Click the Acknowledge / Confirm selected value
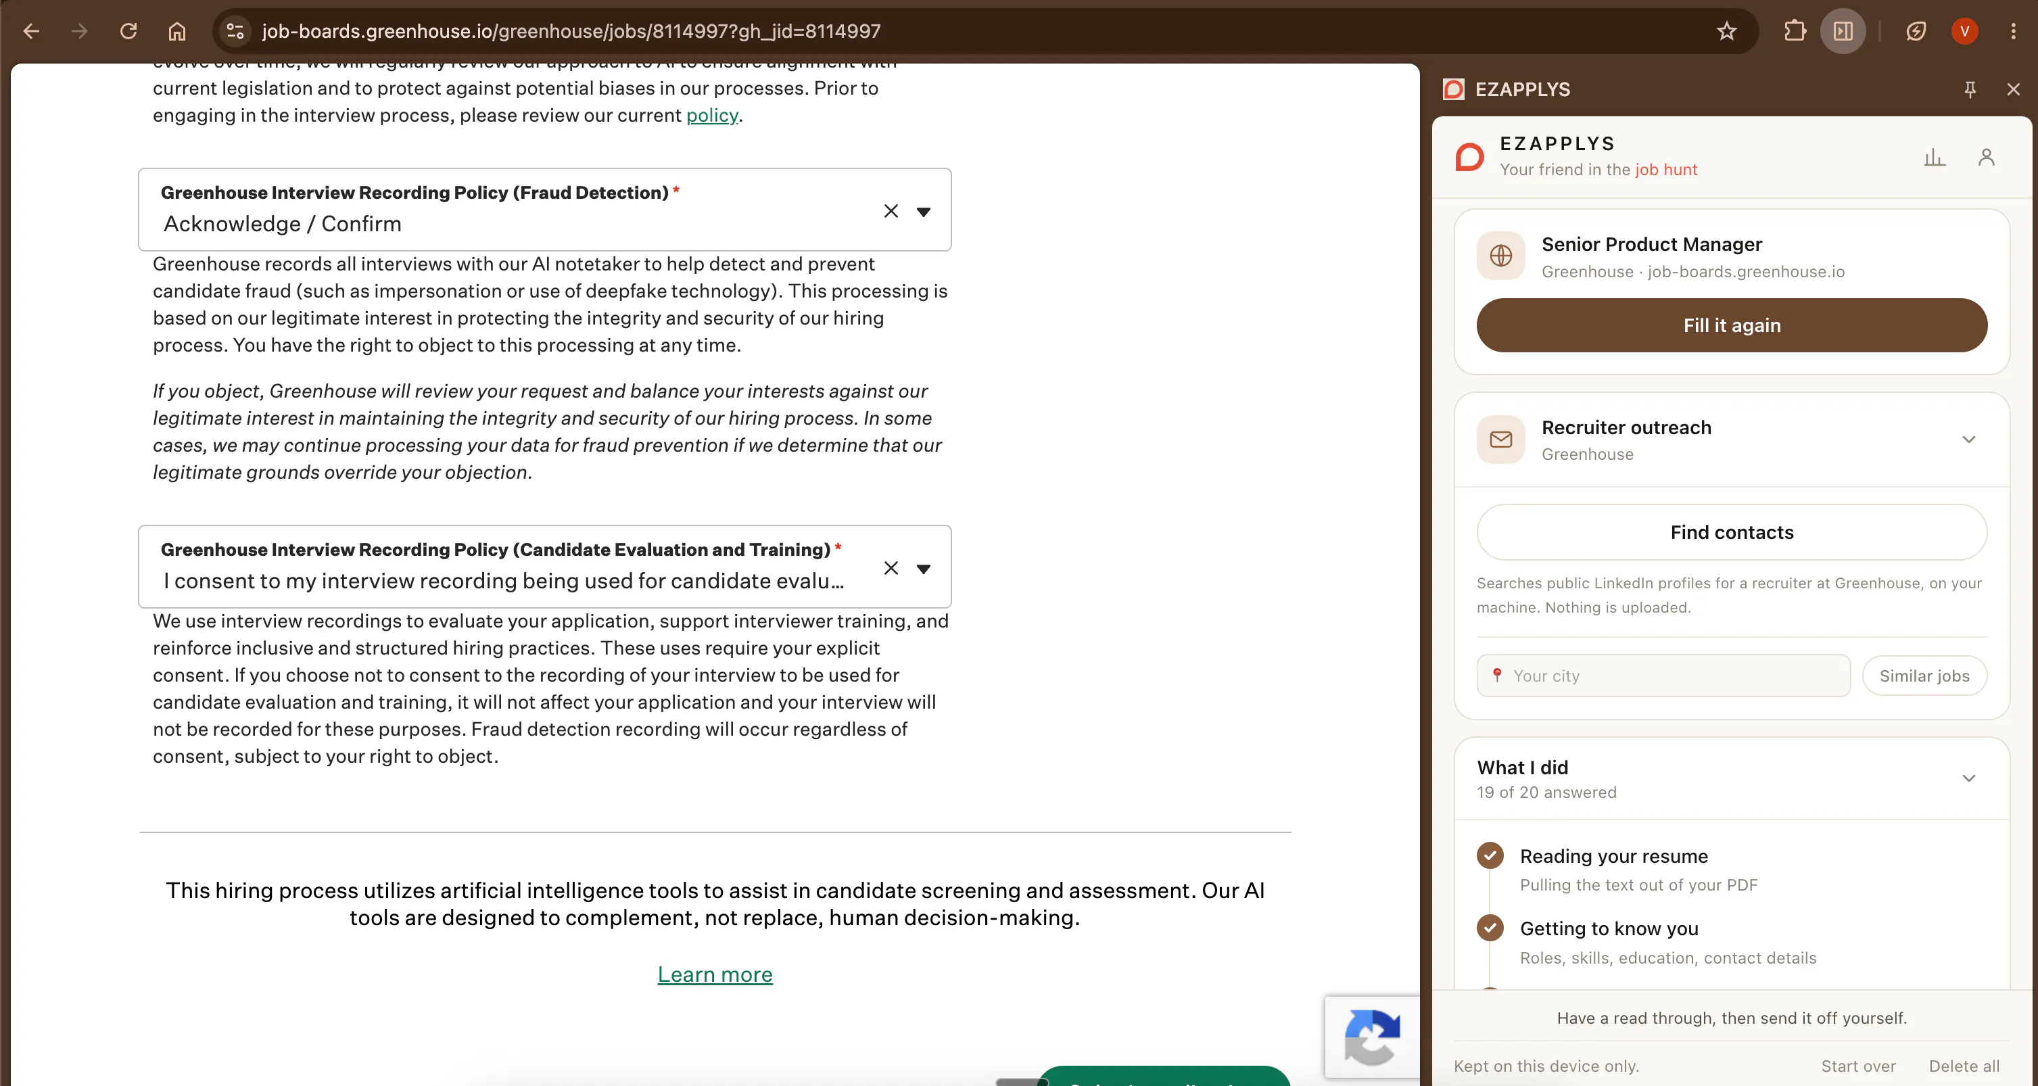This screenshot has width=2038, height=1086. [283, 224]
